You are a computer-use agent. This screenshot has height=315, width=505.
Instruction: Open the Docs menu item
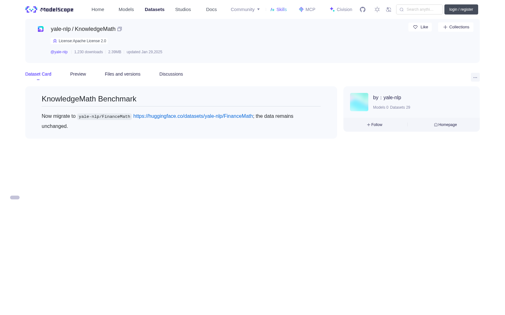[211, 9]
